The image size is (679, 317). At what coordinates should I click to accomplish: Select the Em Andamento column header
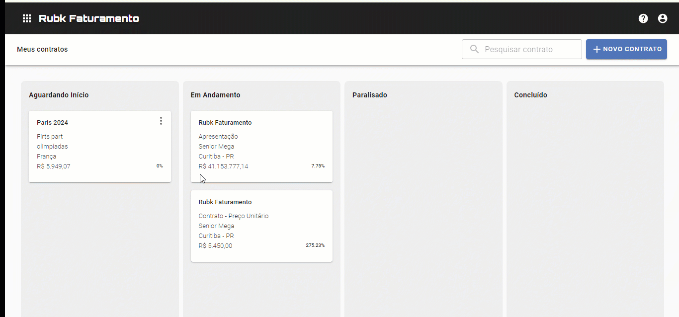point(215,95)
